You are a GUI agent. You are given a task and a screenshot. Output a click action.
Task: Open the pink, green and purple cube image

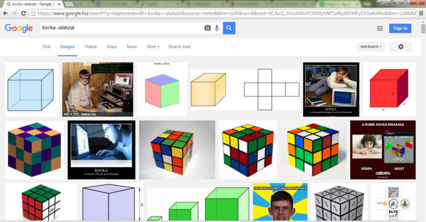(162, 89)
